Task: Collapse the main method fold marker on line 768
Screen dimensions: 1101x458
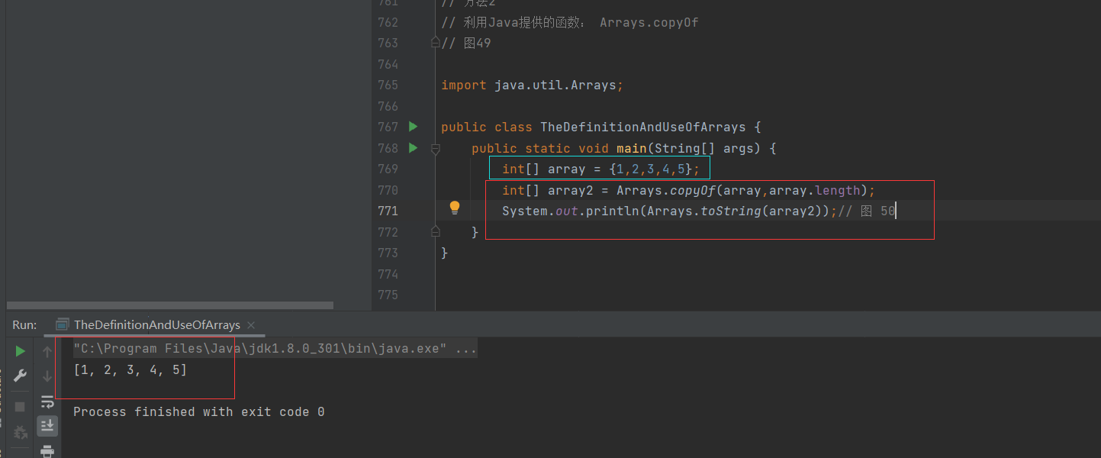Action: 436,149
